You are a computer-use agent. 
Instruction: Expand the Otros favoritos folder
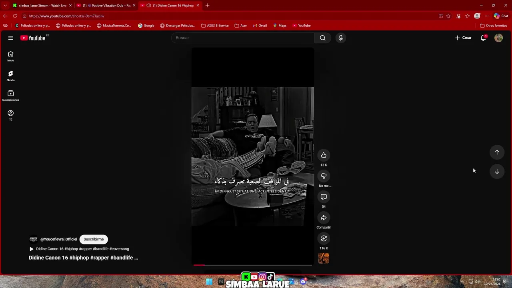[494, 26]
